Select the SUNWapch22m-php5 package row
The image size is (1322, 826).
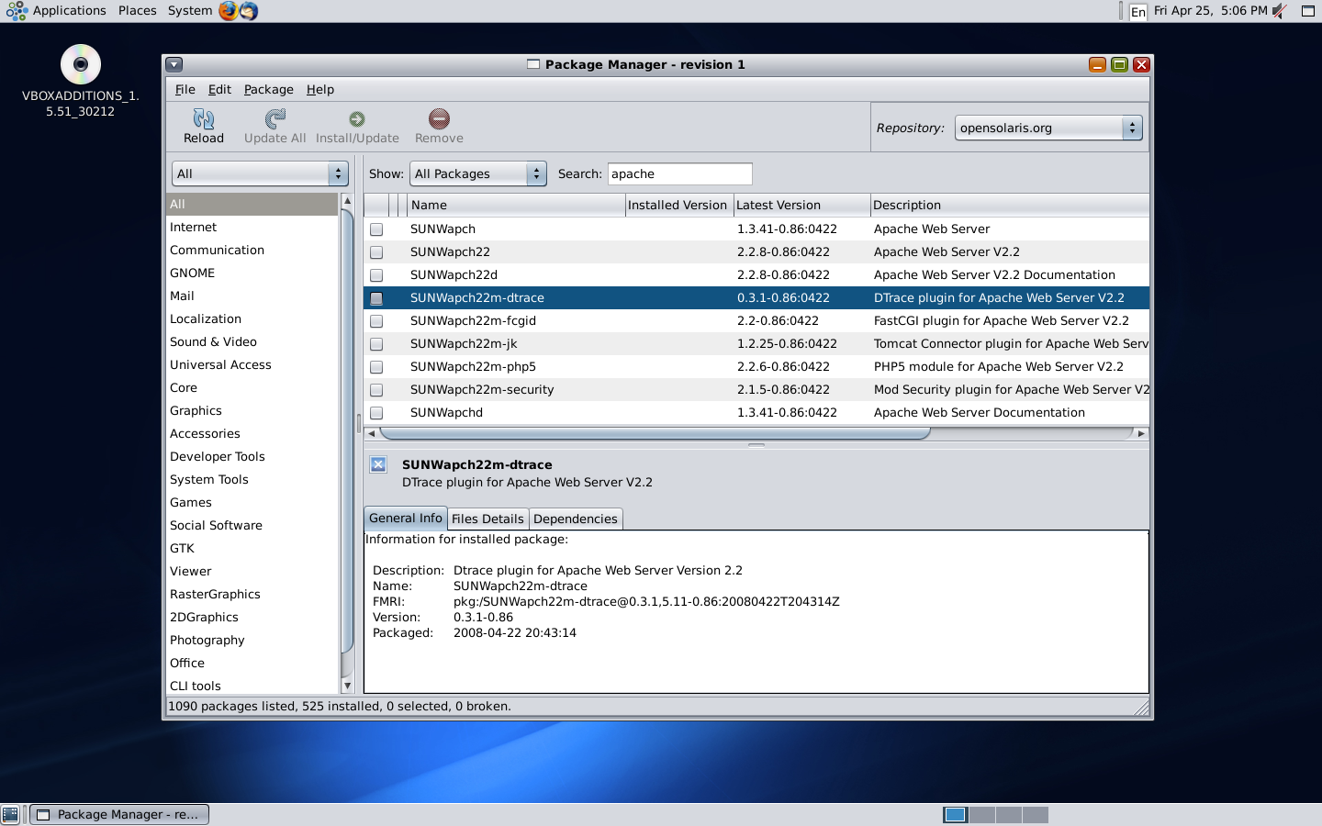(x=756, y=366)
